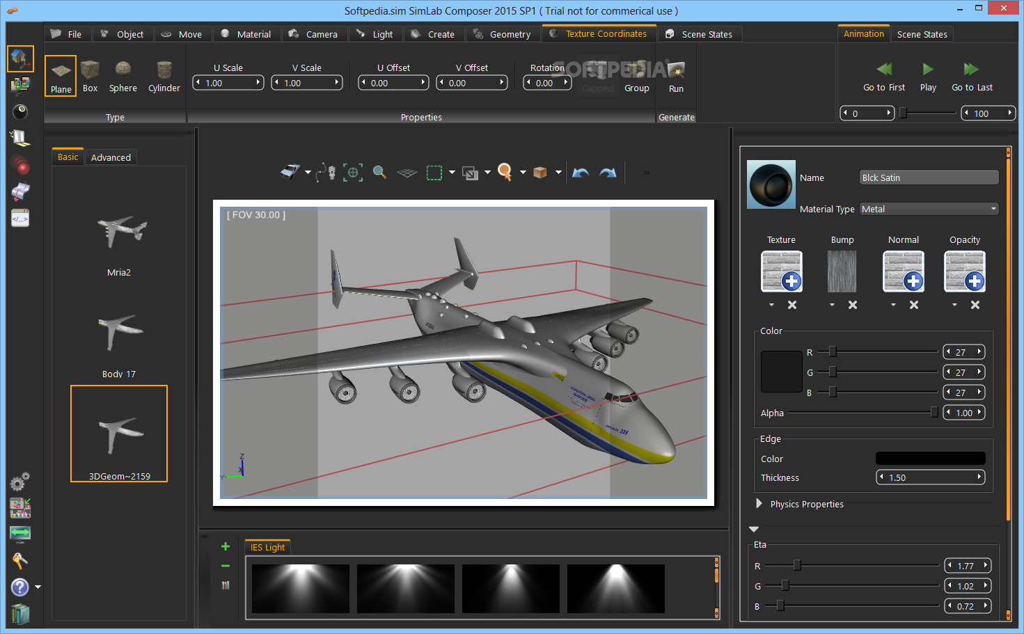The height and width of the screenshot is (634, 1024).
Task: Collapse the Eta section triangle
Action: click(754, 529)
